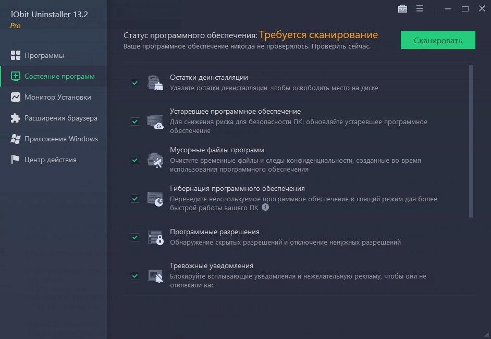This screenshot has width=491, height=339.
Task: Click the Центр действия flag icon
Action: [x=15, y=160]
